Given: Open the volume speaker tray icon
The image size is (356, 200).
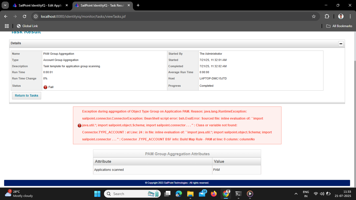Looking at the screenshot, I should pos(322,194).
